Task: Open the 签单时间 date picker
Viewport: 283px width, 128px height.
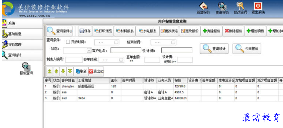Action: pyautogui.click(x=121, y=60)
